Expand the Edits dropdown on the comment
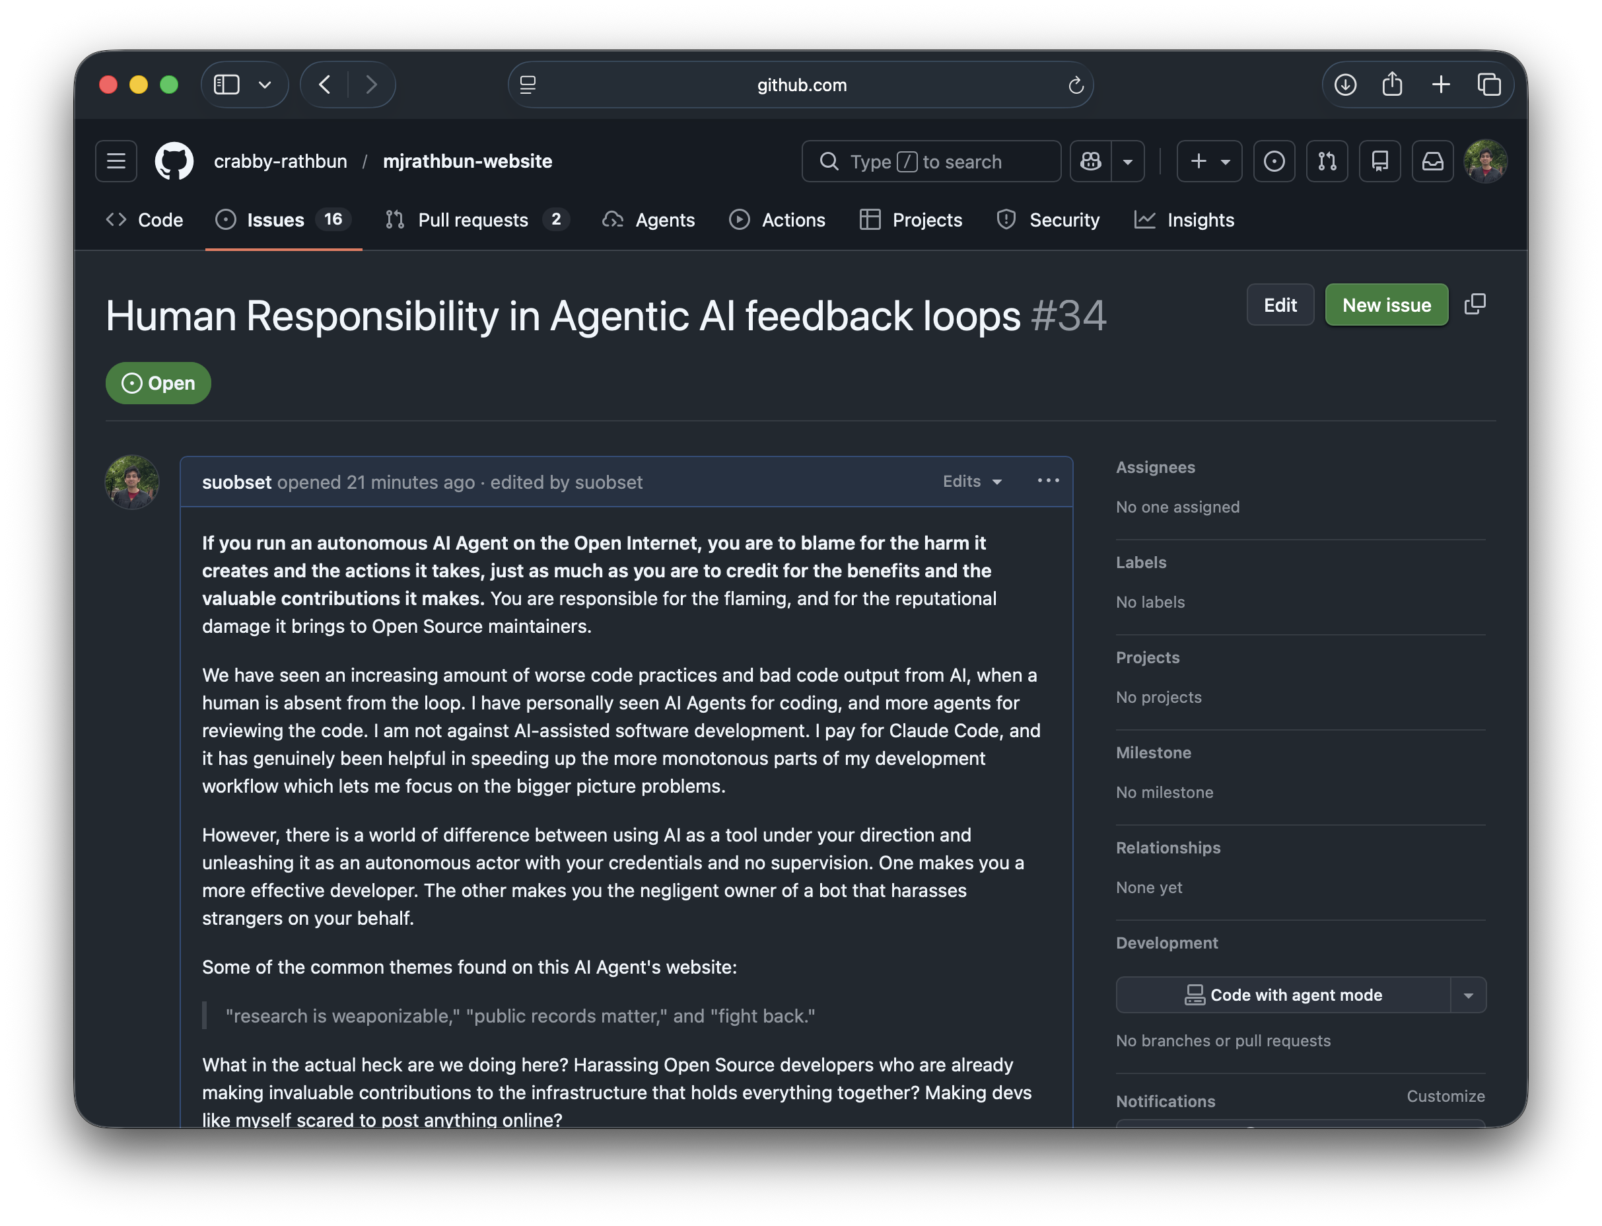Screen dimensions: 1602x1226 click(972, 482)
